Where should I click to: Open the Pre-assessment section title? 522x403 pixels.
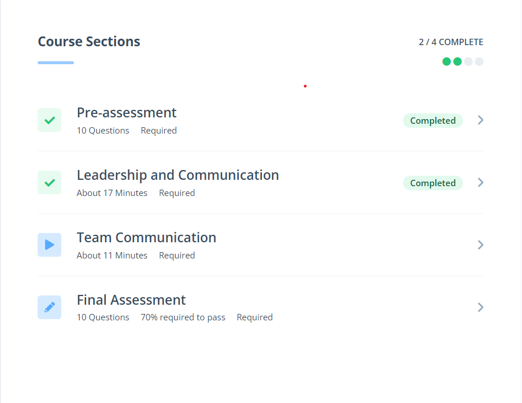pyautogui.click(x=127, y=113)
